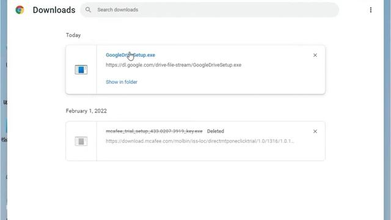Viewport: 391px width, 220px height.
Task: Click Show in folder link
Action: [x=122, y=82]
